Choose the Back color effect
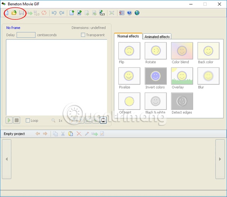The image size is (227, 197). (x=208, y=51)
